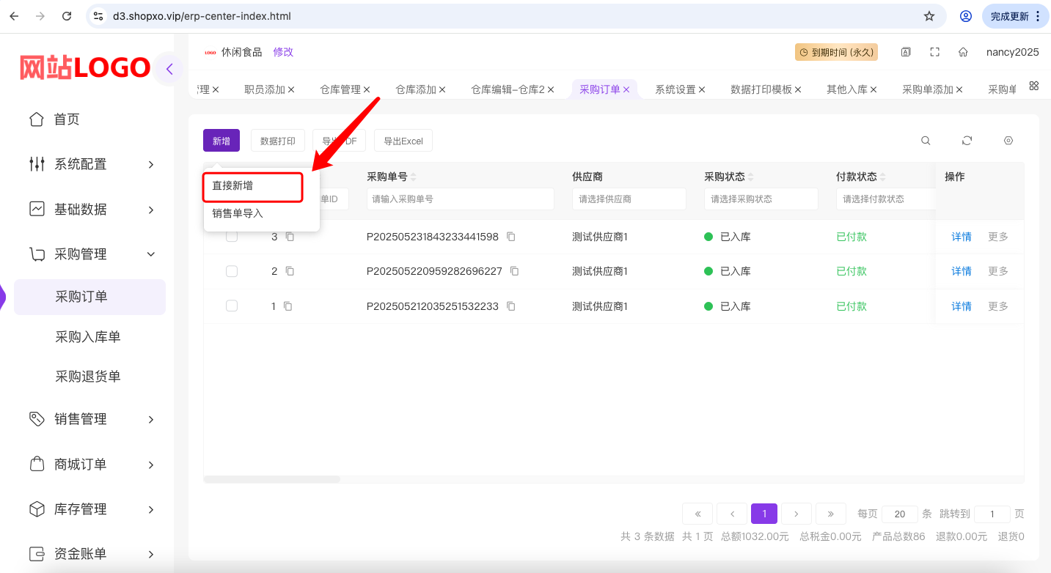The height and width of the screenshot is (573, 1051).
Task: Expand 商城订单 using its chevron
Action: (x=151, y=465)
